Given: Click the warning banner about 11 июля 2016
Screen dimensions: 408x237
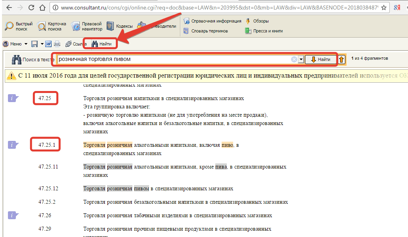Looking at the screenshot, I should point(206,76).
